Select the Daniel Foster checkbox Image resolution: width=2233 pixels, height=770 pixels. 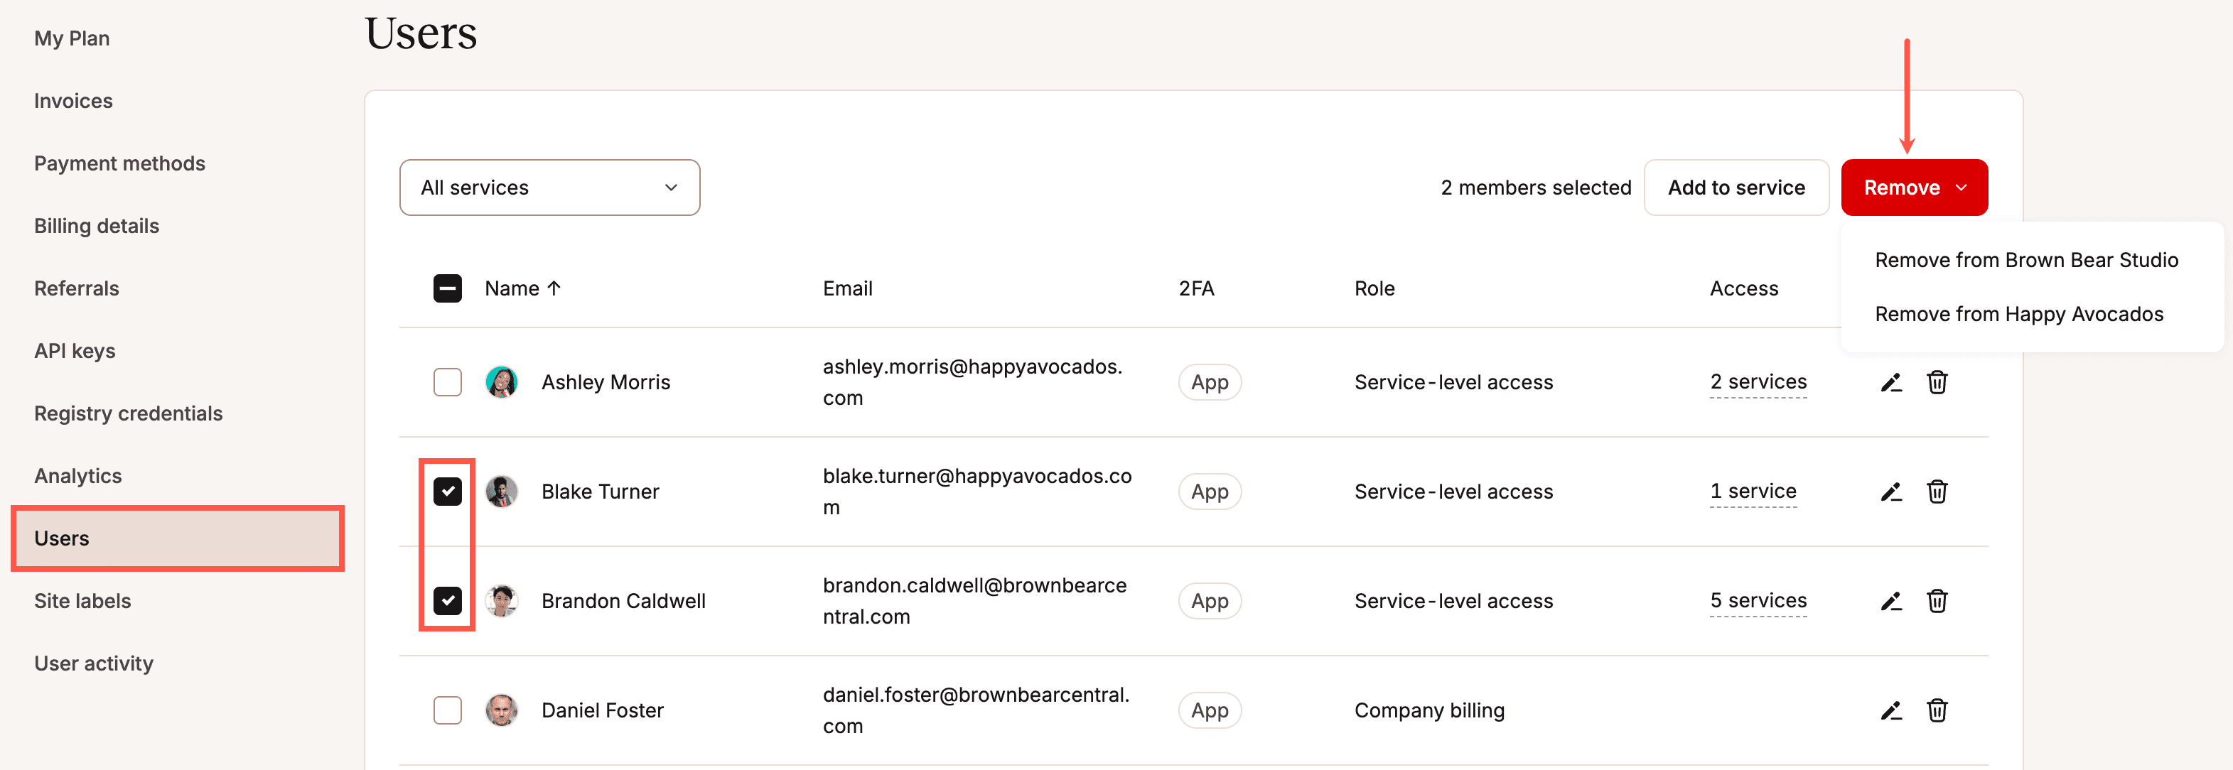tap(447, 710)
